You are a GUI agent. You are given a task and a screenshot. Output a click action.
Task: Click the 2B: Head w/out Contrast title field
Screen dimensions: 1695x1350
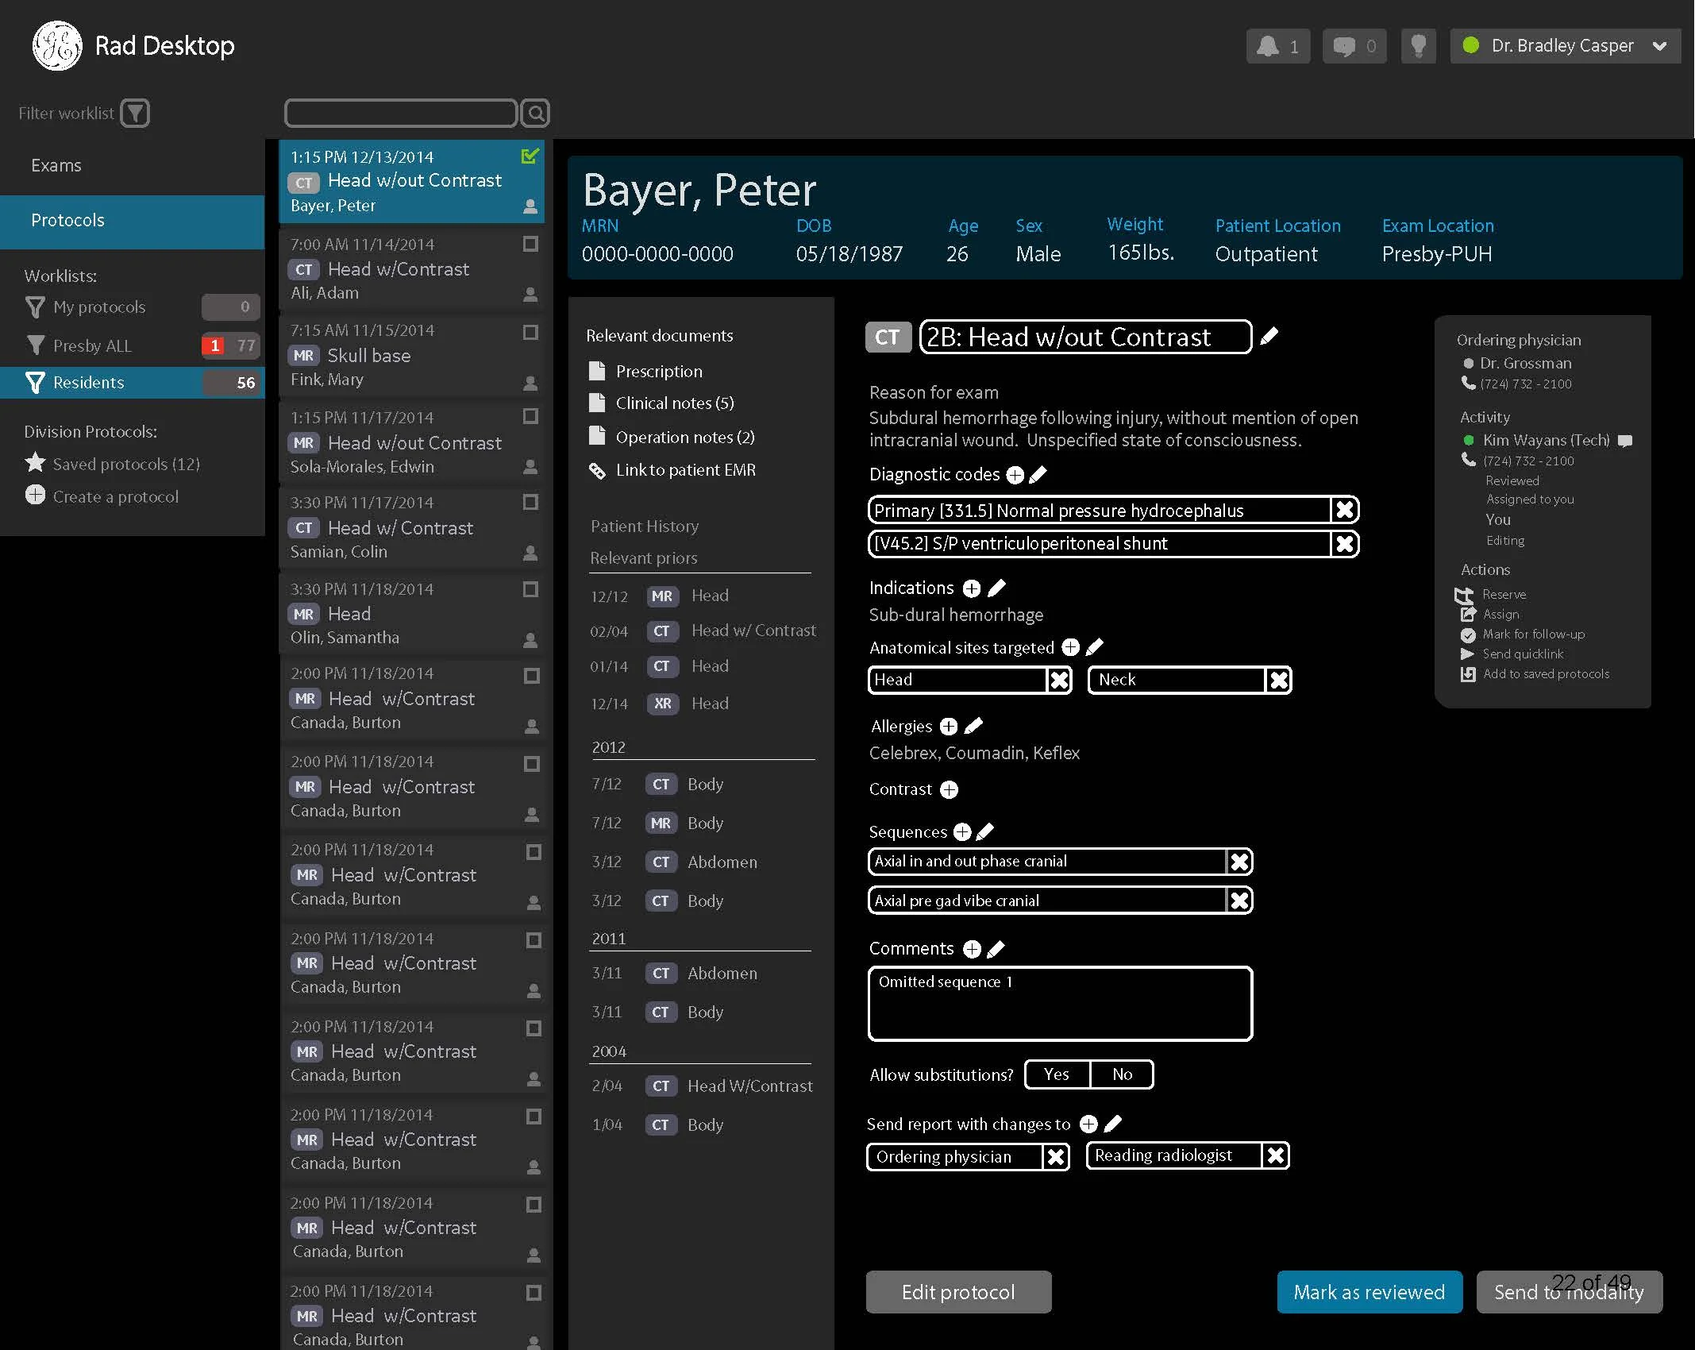(1085, 337)
